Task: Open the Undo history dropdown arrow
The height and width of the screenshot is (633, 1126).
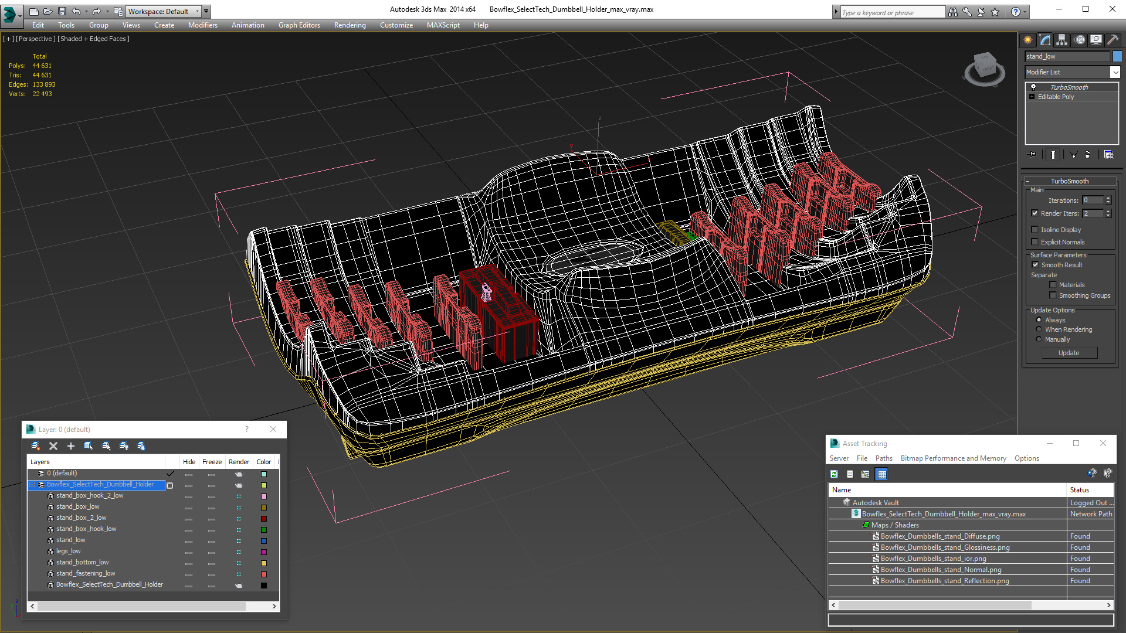Action: pyautogui.click(x=86, y=11)
